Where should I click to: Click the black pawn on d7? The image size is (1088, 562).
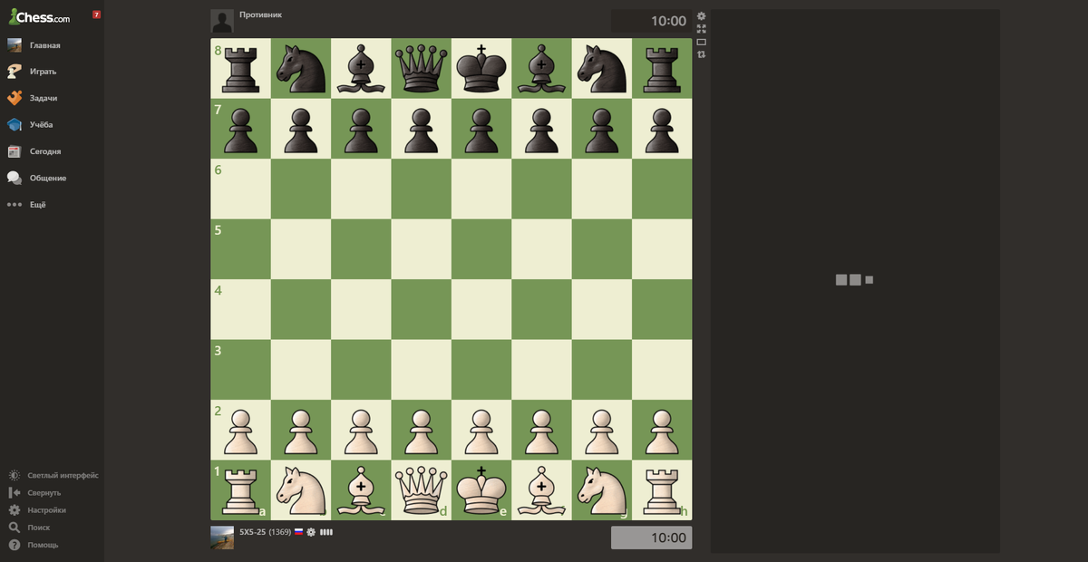pos(421,129)
